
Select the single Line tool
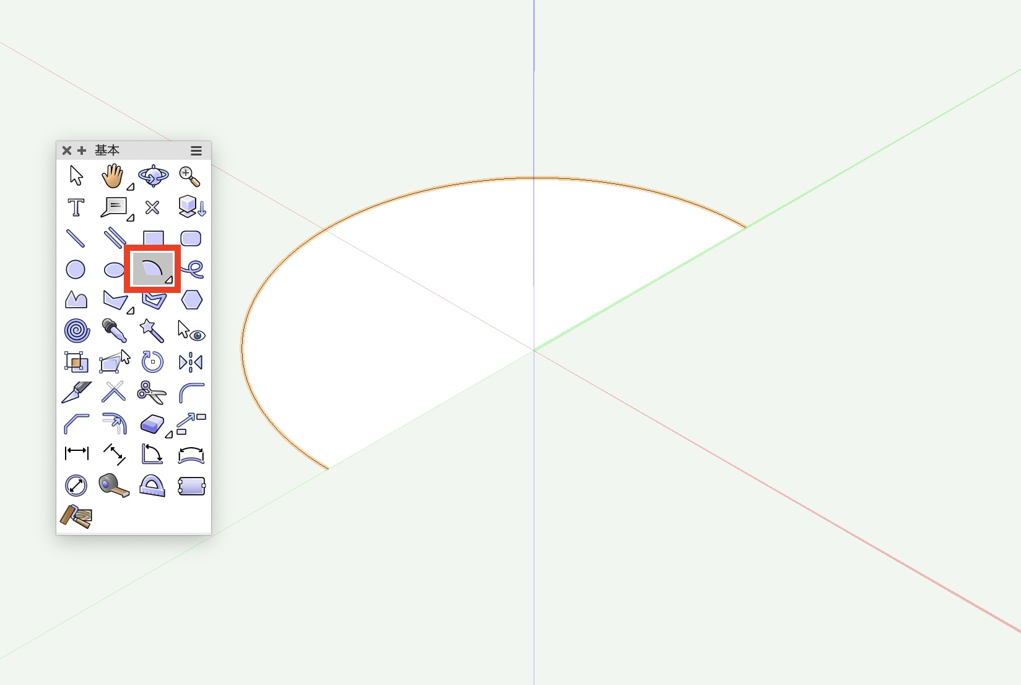[76, 238]
